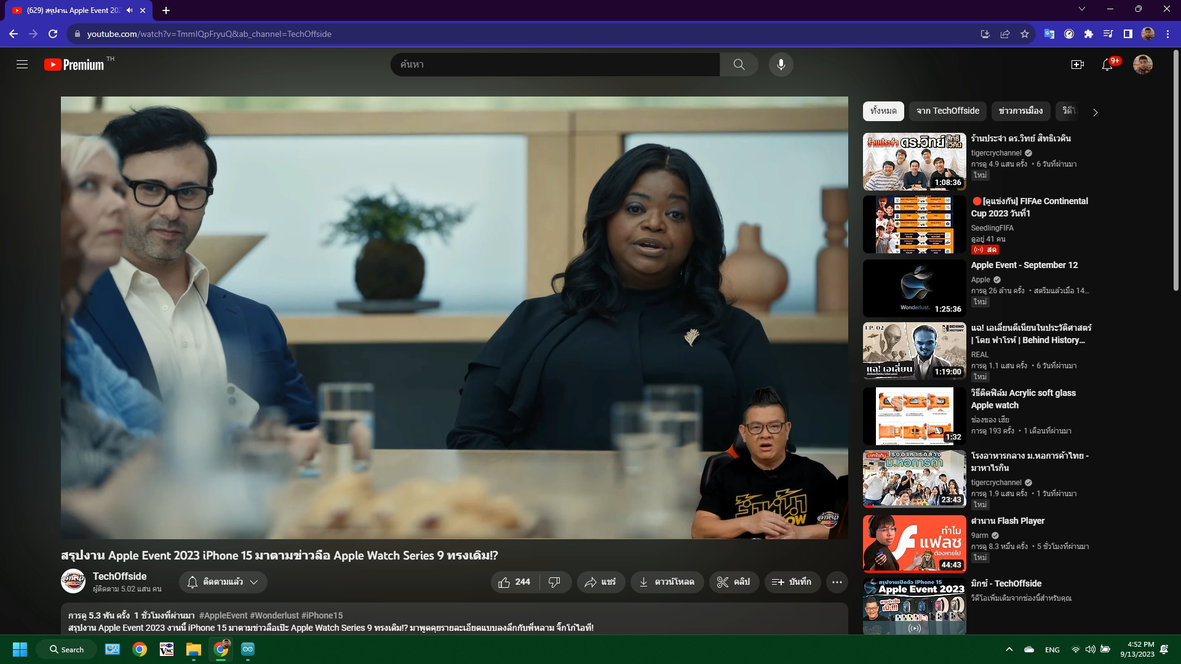Image resolution: width=1181 pixels, height=664 pixels.
Task: Open a new browser tab
Action: (x=166, y=10)
